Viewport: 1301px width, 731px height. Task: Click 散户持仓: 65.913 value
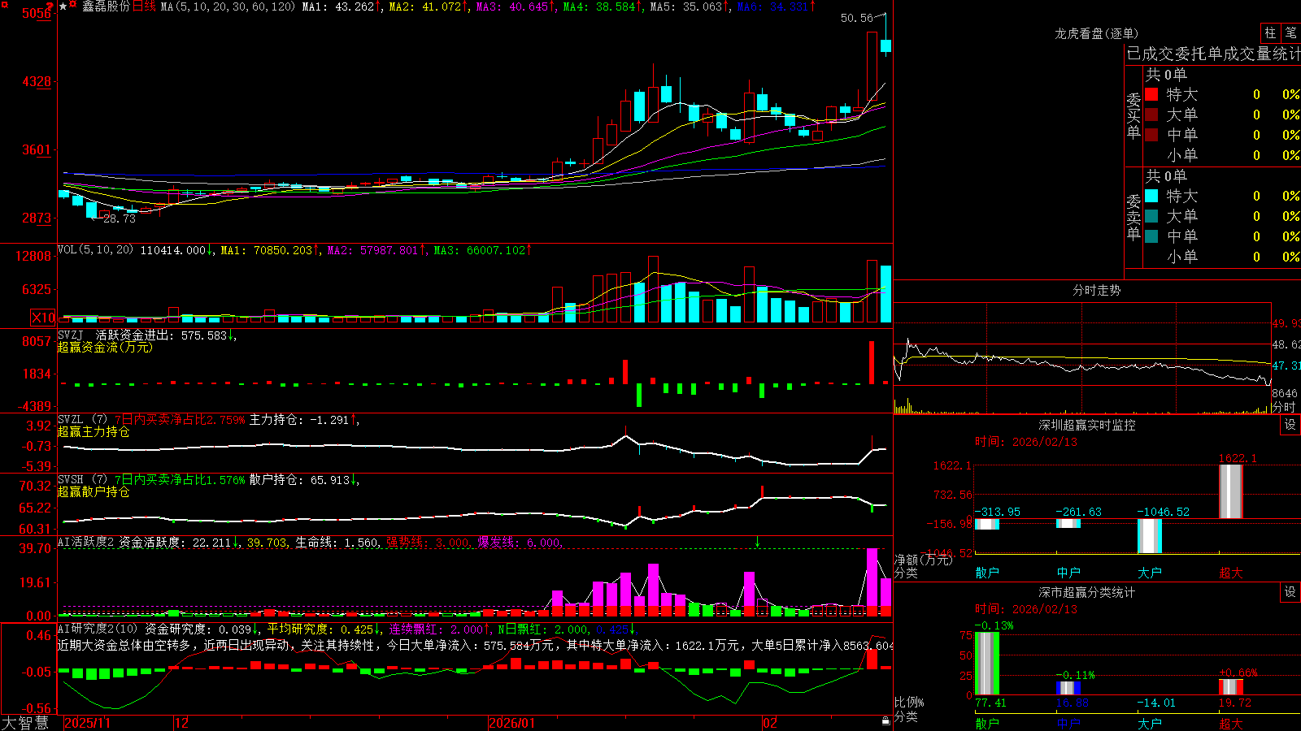[x=303, y=480]
